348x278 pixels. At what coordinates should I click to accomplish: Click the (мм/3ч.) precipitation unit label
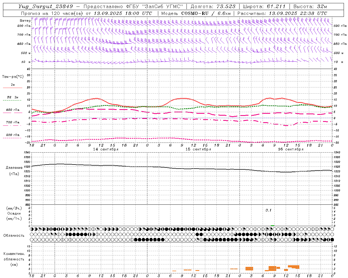point(14,208)
